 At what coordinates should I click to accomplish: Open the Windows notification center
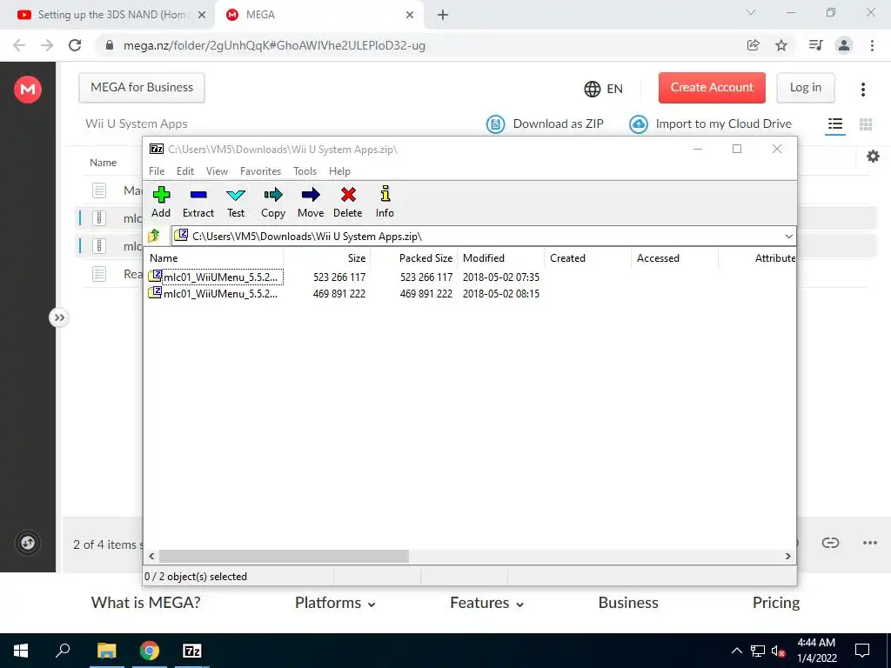pyautogui.click(x=862, y=651)
